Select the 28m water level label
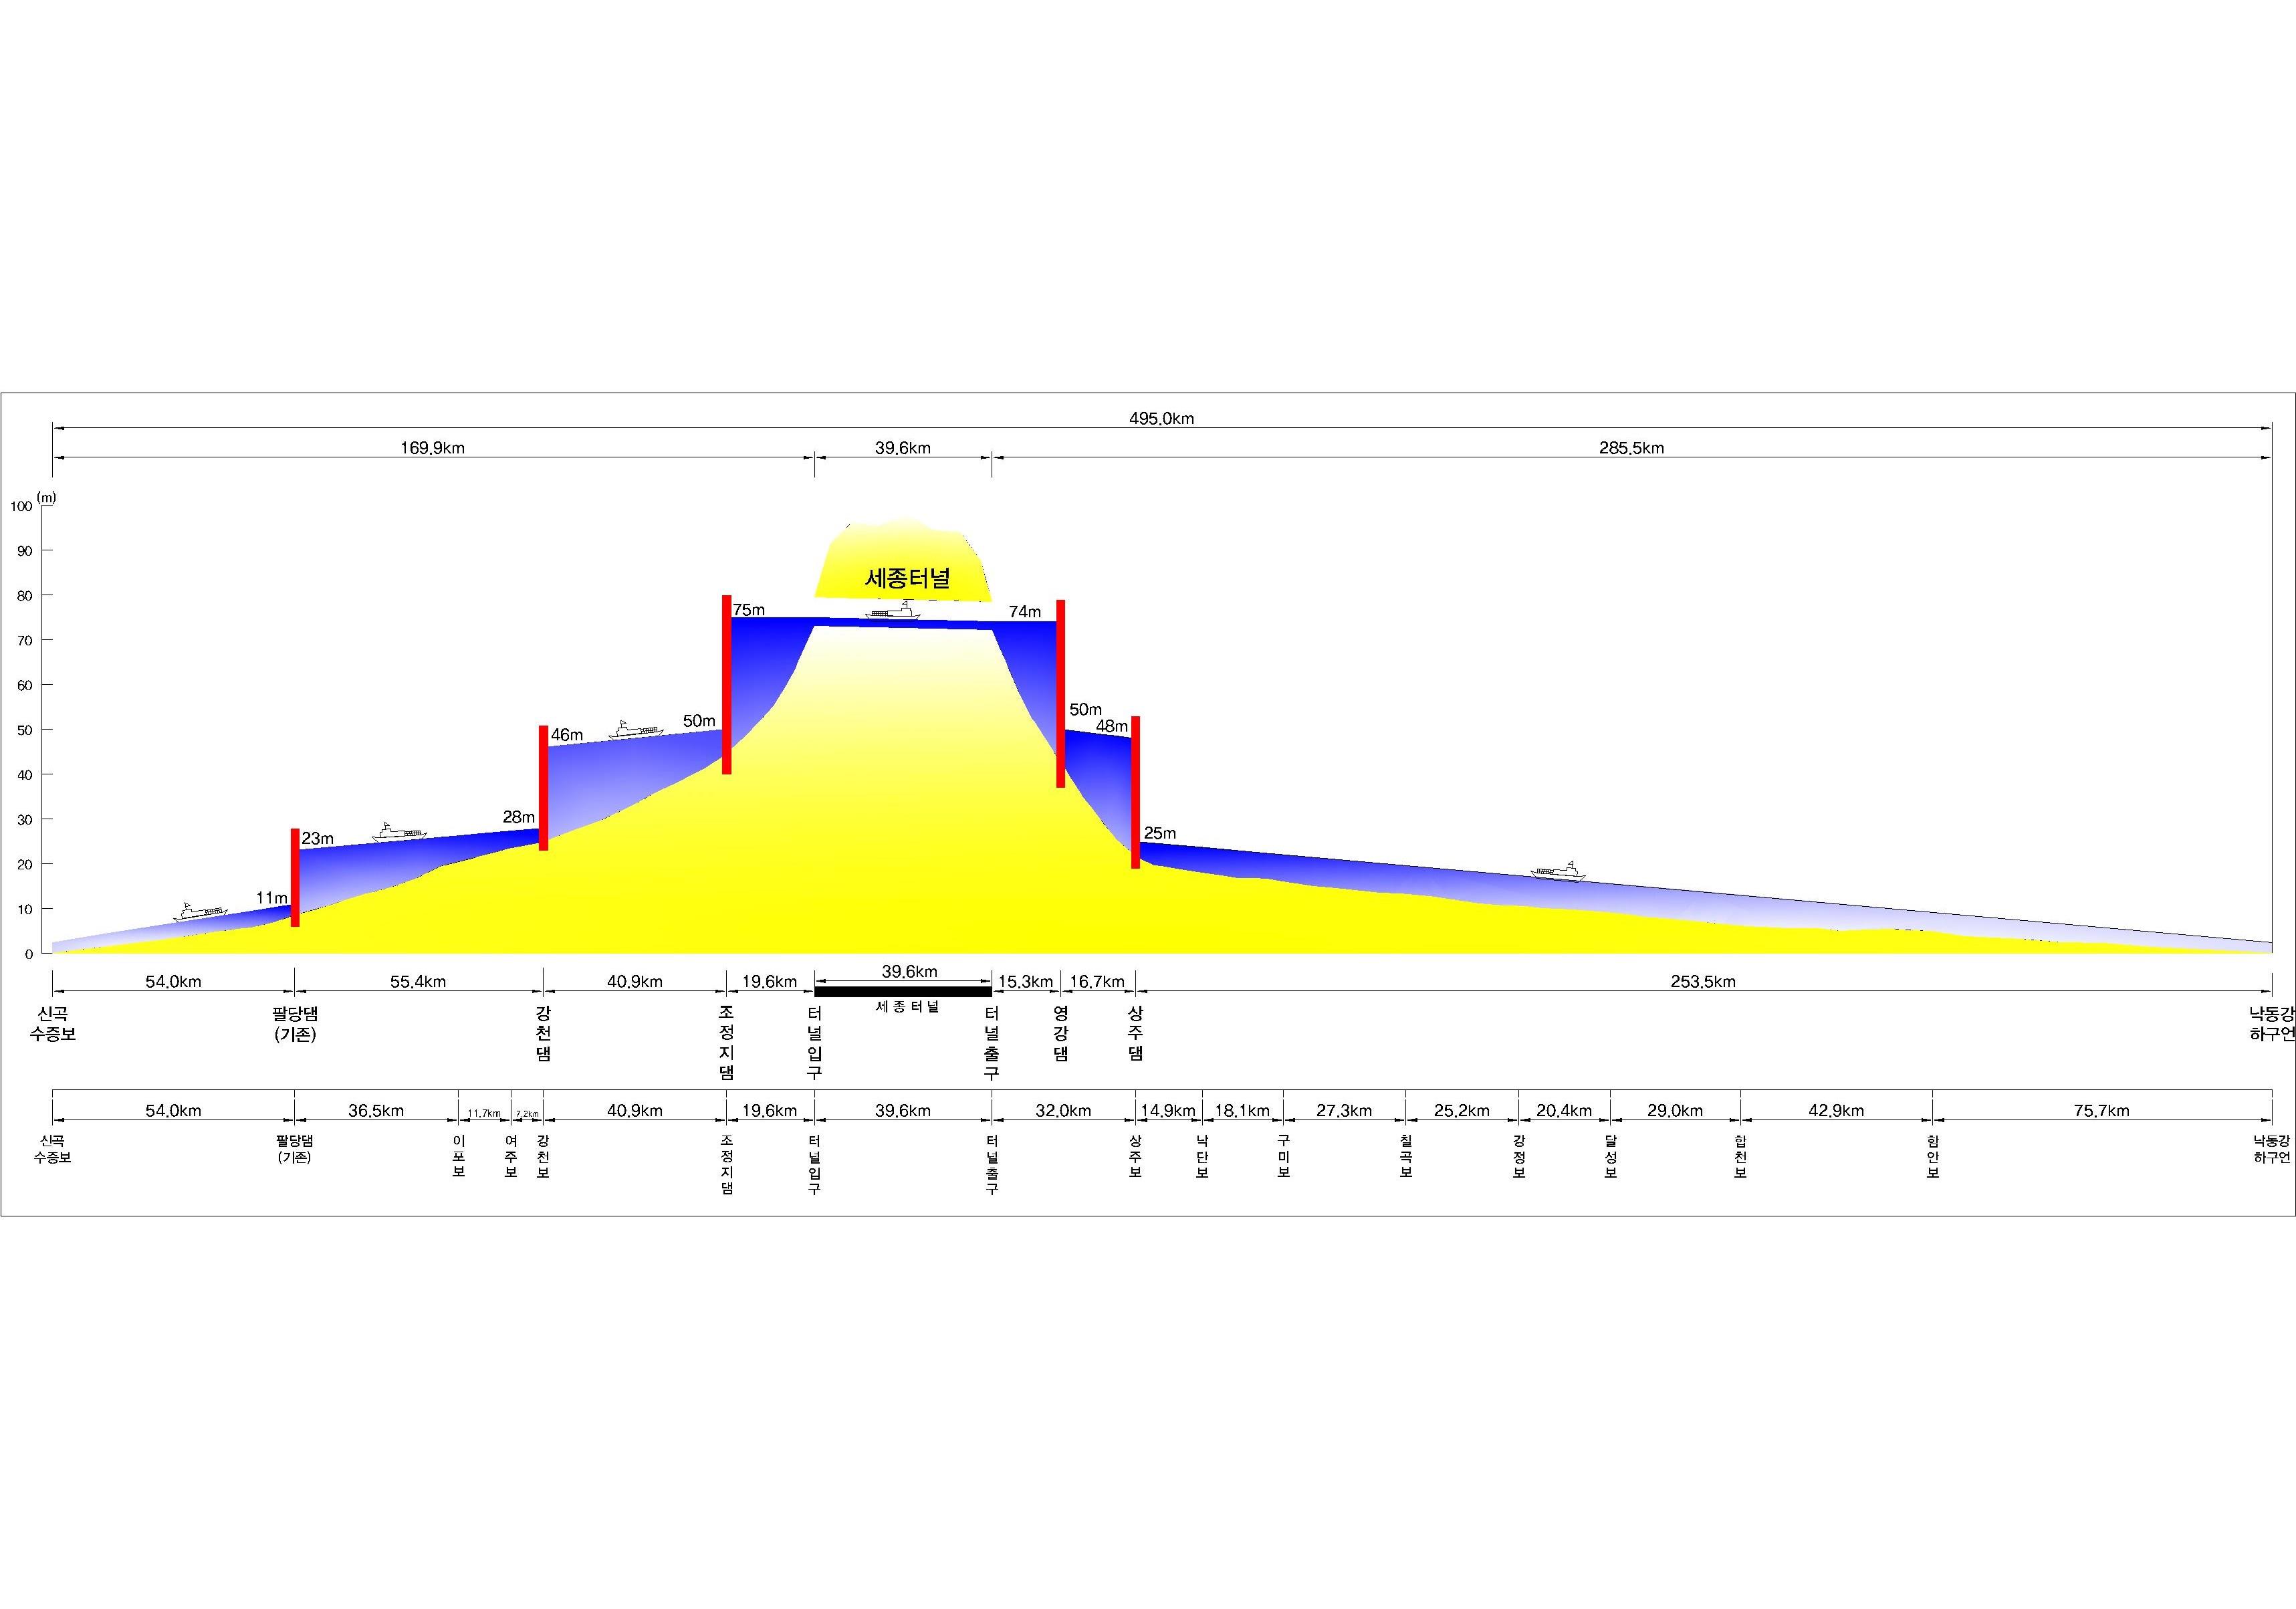This screenshot has width=2296, height=1609. (519, 817)
